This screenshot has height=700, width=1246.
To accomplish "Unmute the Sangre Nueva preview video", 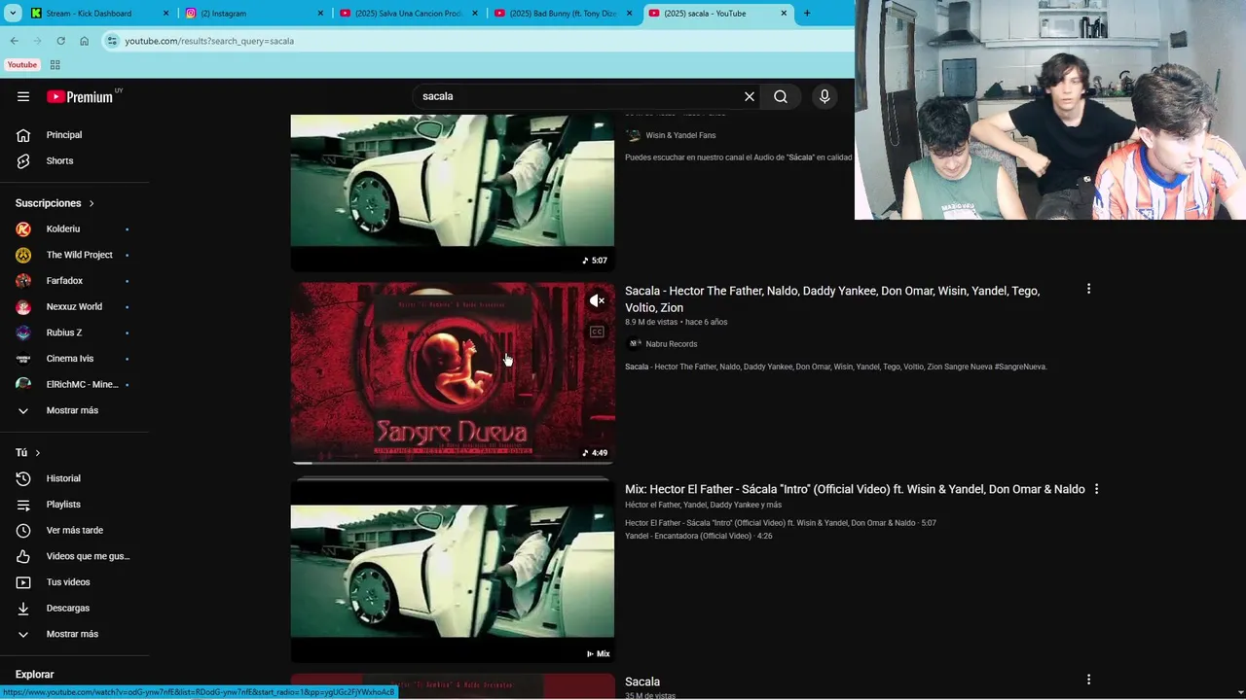I will click(597, 300).
